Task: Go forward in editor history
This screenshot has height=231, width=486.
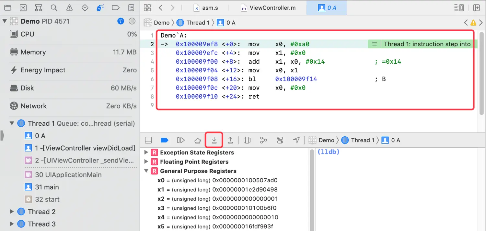Action: click(172, 8)
